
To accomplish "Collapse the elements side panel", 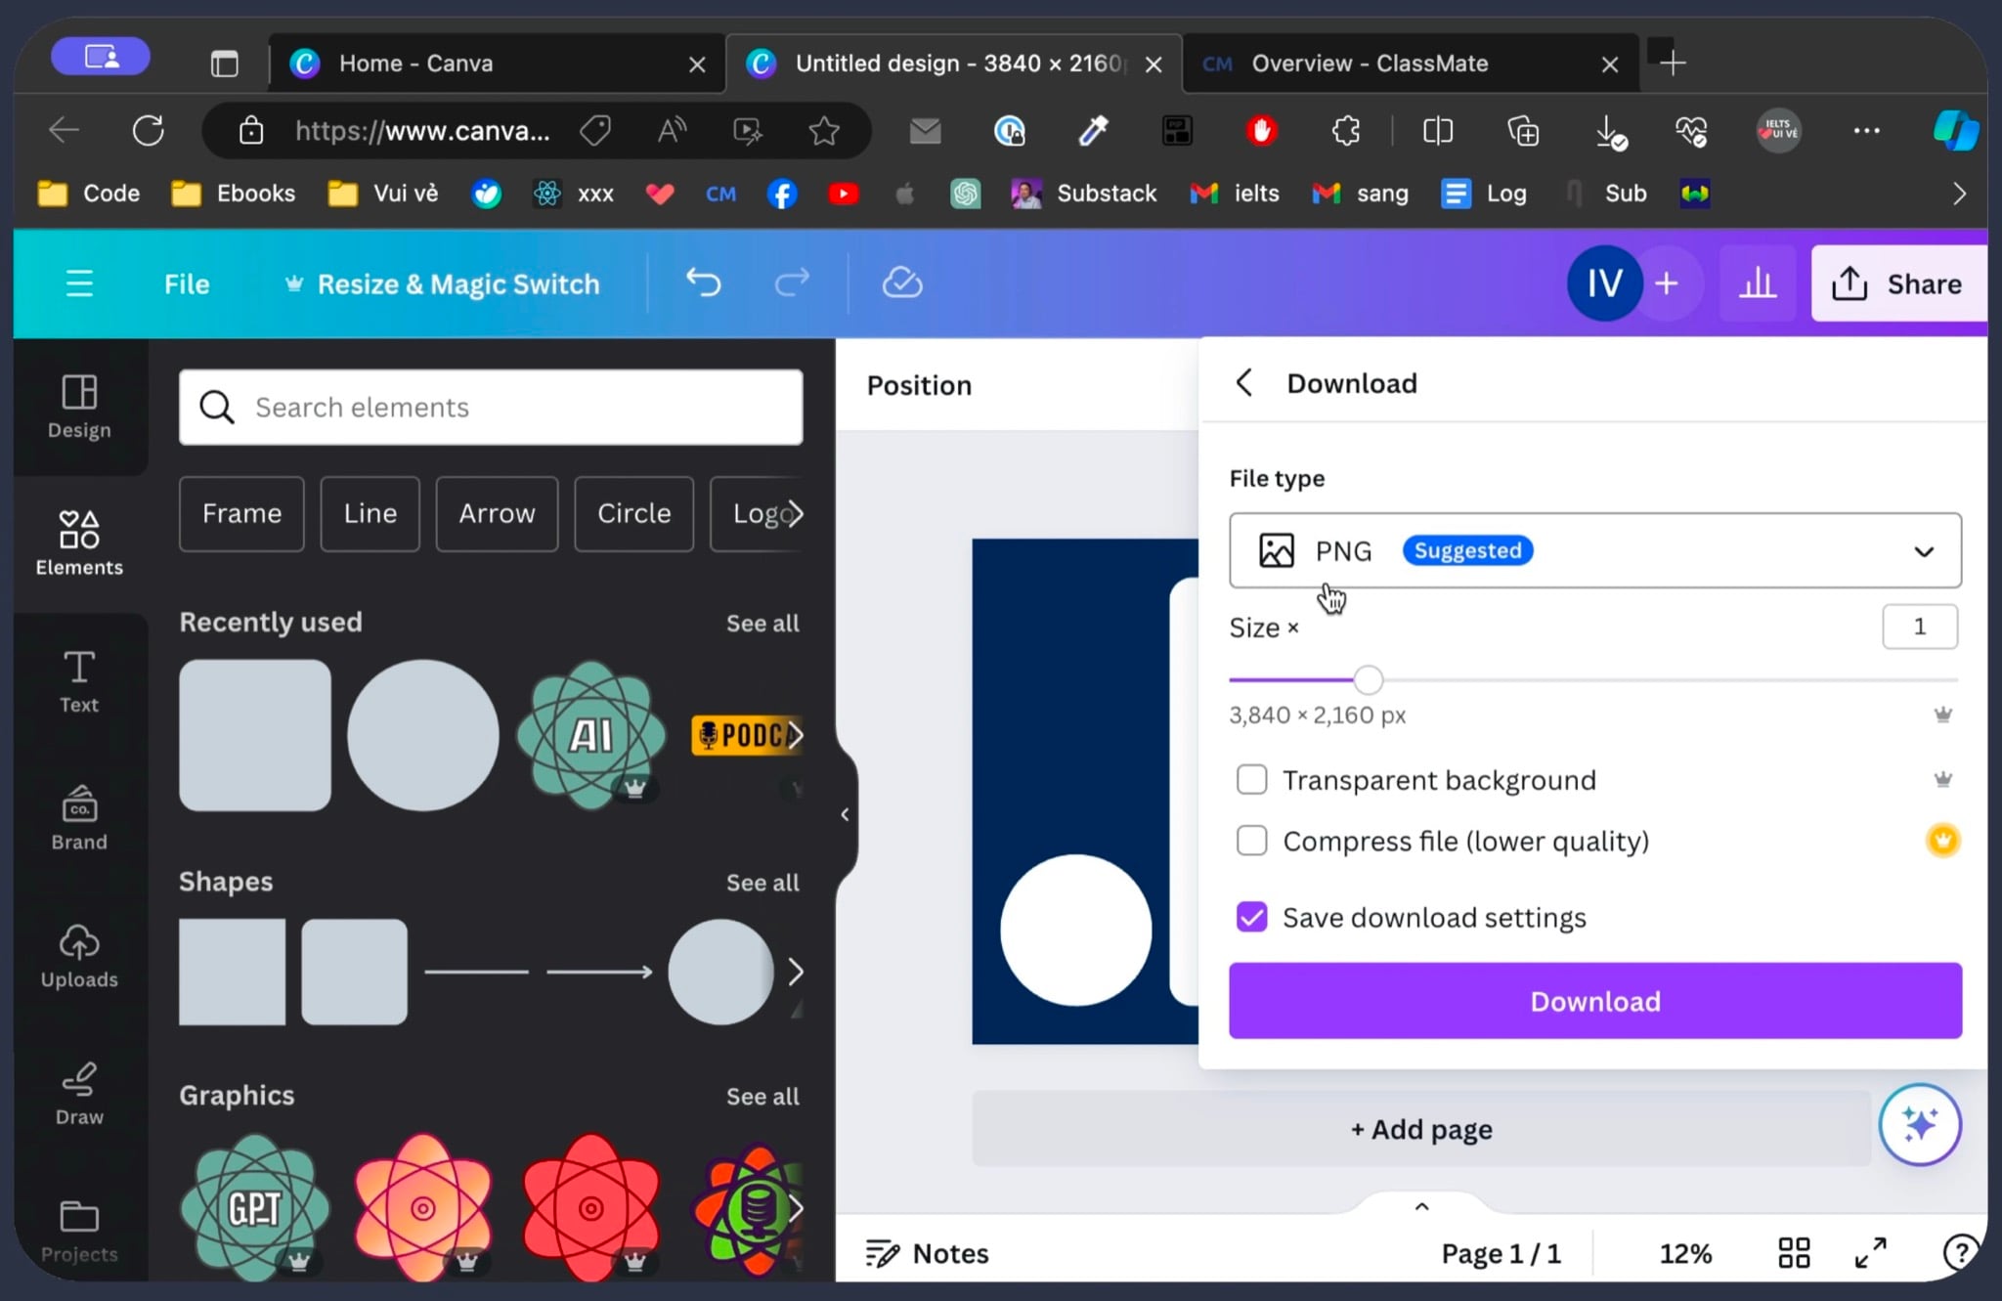I will [x=845, y=814].
